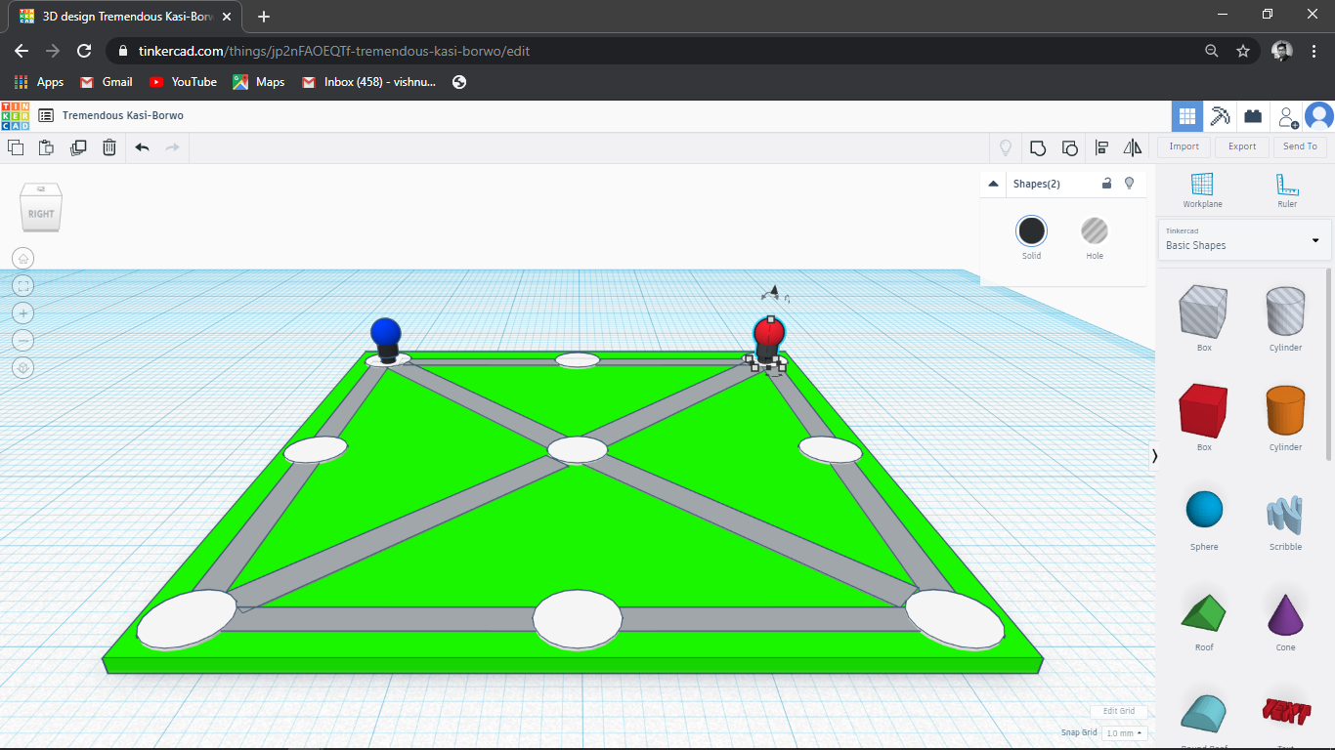Open the Tinkercad user profile avatar
Viewport: 1335px width, 750px height.
(x=1319, y=116)
